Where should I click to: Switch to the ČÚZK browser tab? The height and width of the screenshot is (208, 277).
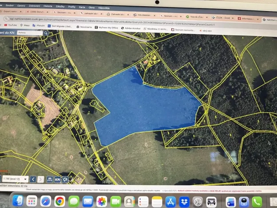click(222, 17)
